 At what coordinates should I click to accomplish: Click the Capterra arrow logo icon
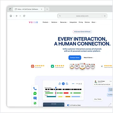(102, 66)
